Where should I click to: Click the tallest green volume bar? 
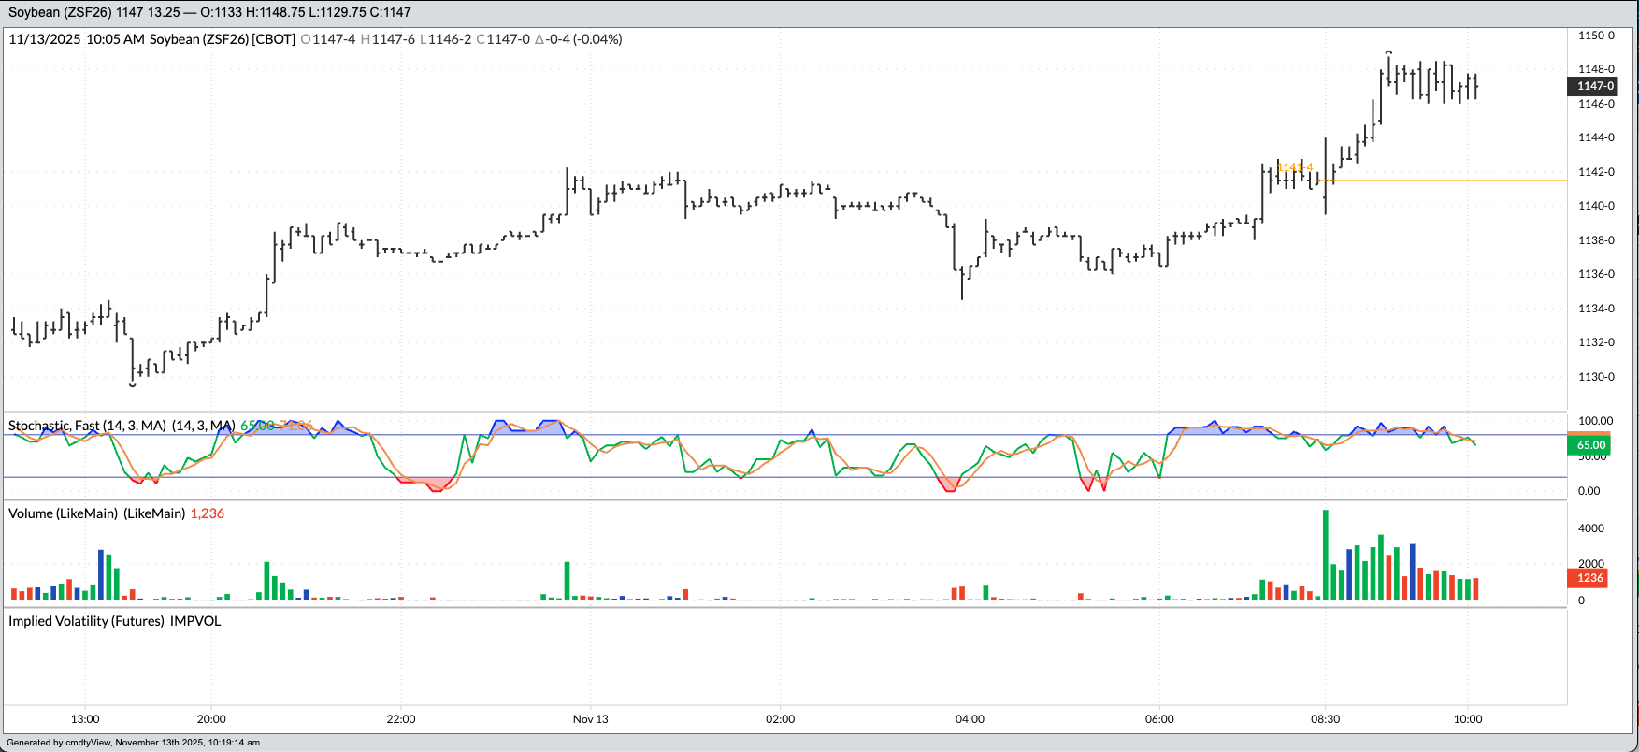(1326, 556)
